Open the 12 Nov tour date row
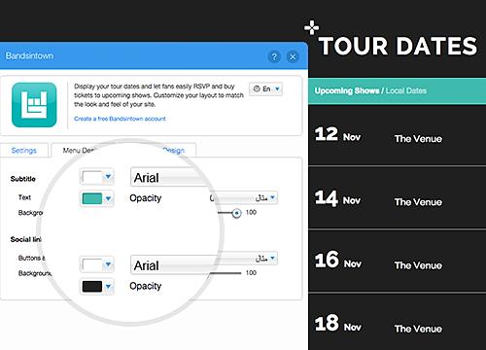 (398, 135)
